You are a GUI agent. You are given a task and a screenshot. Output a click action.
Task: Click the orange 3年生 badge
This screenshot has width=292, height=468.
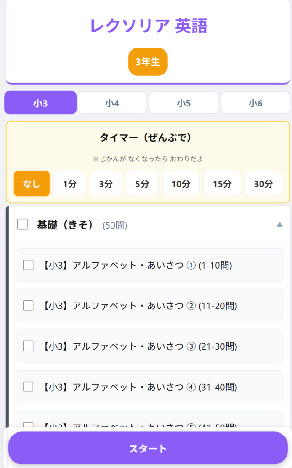pos(148,62)
